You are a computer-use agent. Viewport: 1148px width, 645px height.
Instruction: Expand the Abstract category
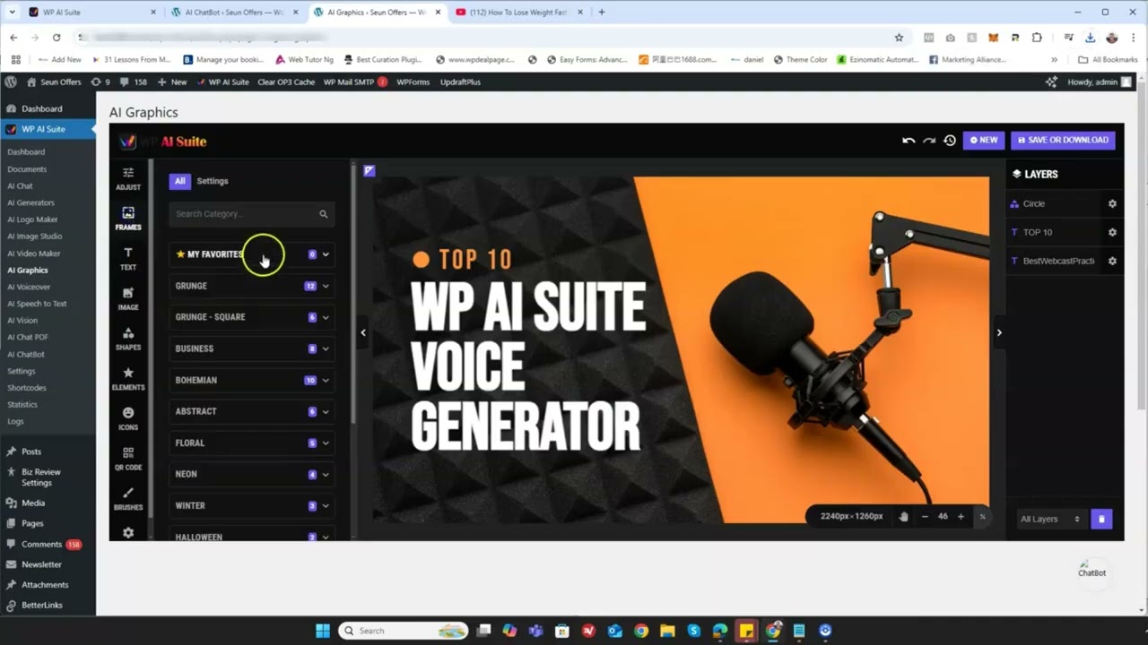251,411
